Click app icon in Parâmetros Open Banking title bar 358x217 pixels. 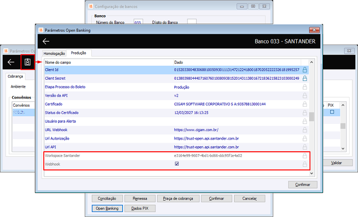tap(41, 30)
